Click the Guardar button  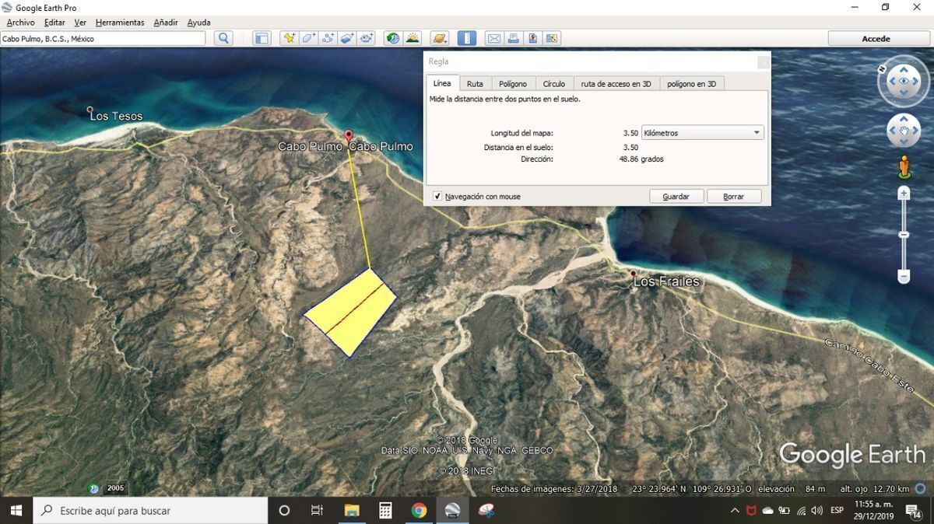[x=676, y=197]
